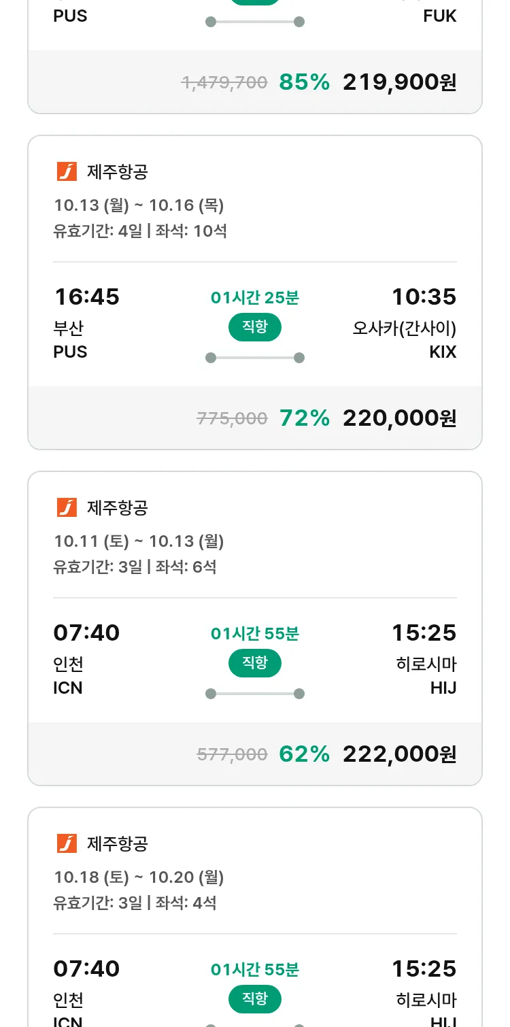
Task: Click the 직항 badge on the 10.18 flight card
Action: pyautogui.click(x=254, y=999)
